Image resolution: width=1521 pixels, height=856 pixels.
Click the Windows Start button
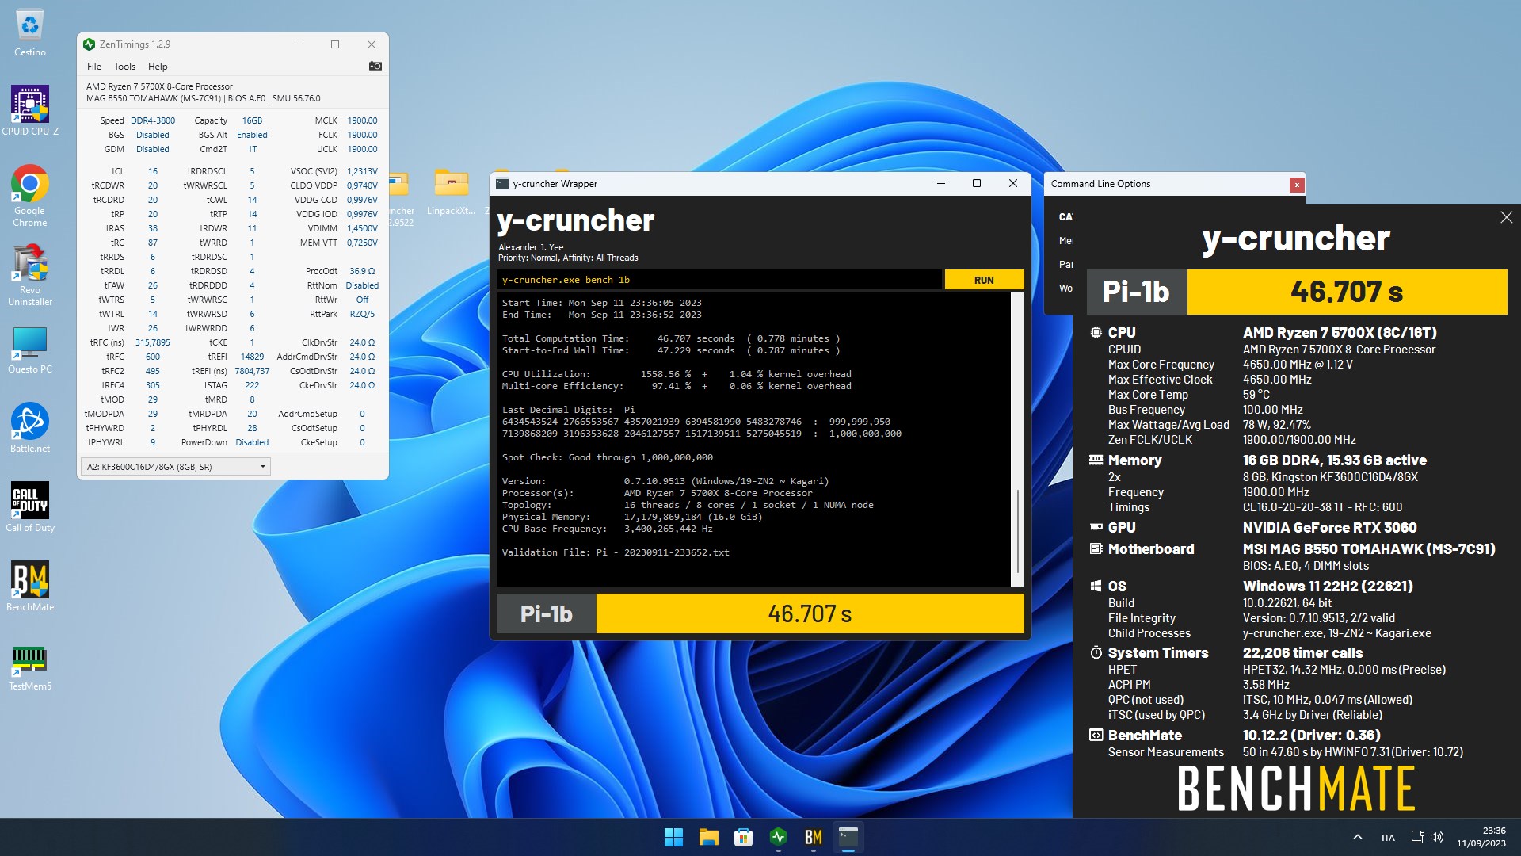pos(673,837)
